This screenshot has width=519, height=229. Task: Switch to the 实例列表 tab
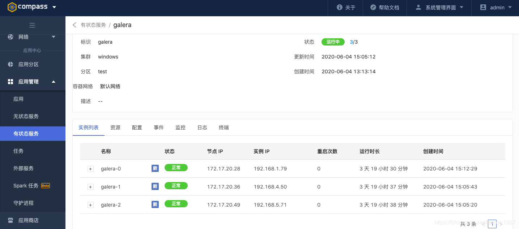[x=89, y=128]
